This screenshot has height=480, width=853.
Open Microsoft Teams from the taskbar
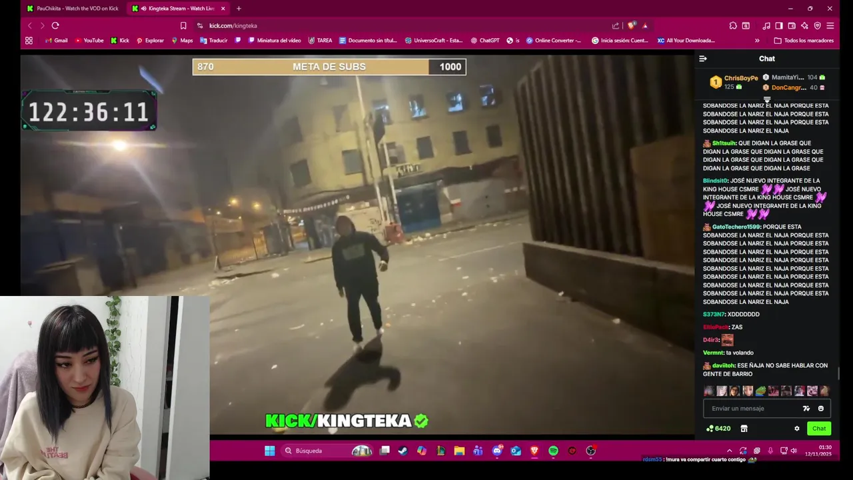click(478, 451)
